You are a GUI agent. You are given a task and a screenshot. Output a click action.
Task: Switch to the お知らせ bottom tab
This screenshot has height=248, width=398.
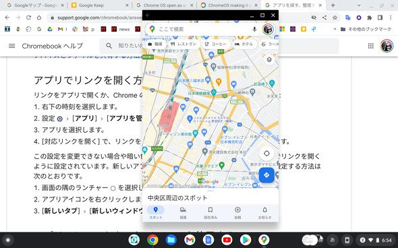(264, 212)
